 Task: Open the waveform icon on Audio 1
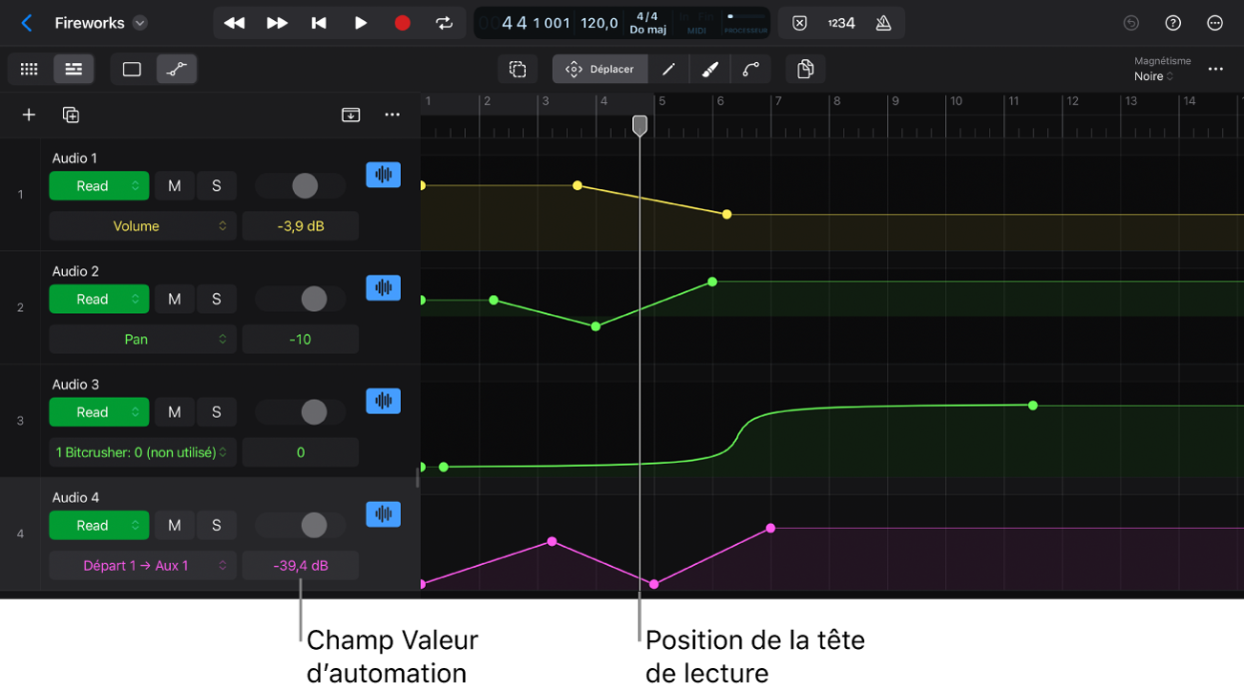383,175
